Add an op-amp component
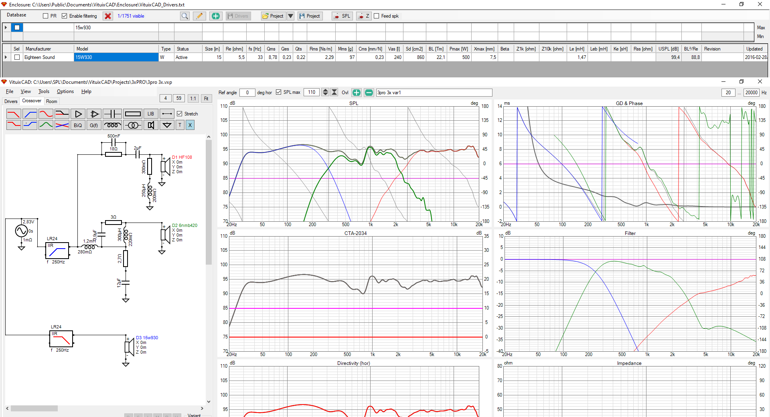770x417 pixels. coord(94,114)
